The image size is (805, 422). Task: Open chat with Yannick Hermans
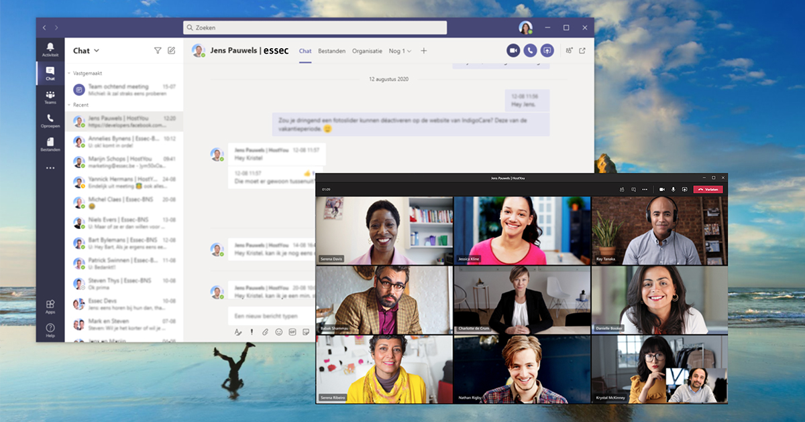[x=124, y=182]
